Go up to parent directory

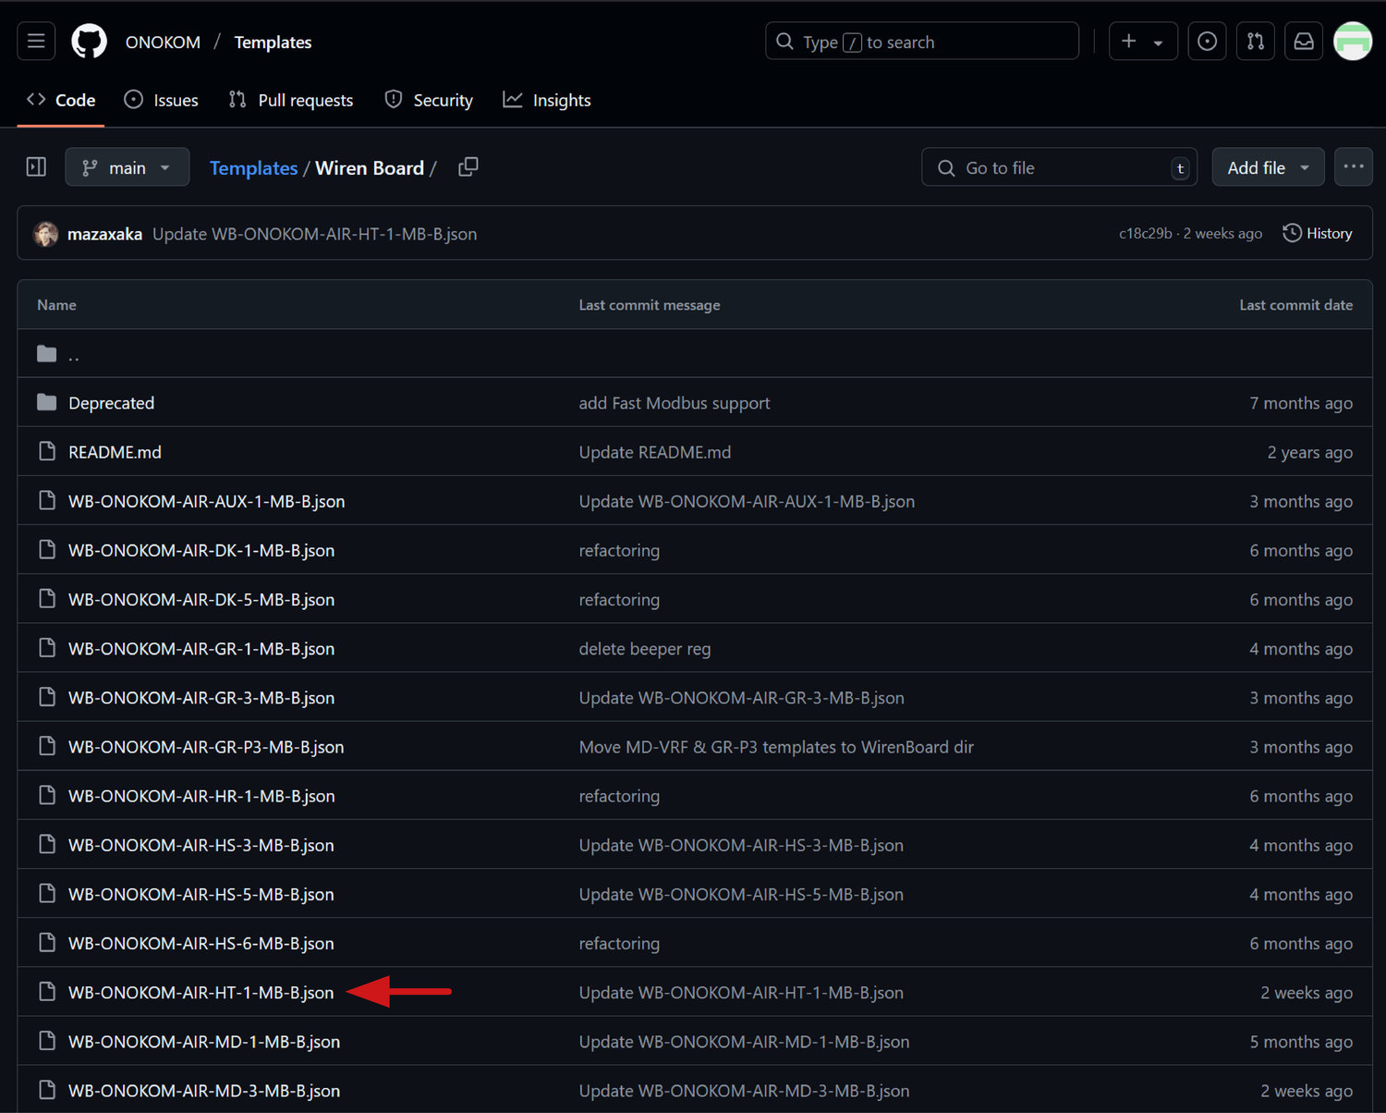73,354
